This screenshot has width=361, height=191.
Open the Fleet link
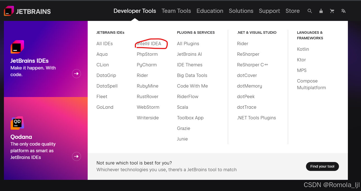click(102, 96)
